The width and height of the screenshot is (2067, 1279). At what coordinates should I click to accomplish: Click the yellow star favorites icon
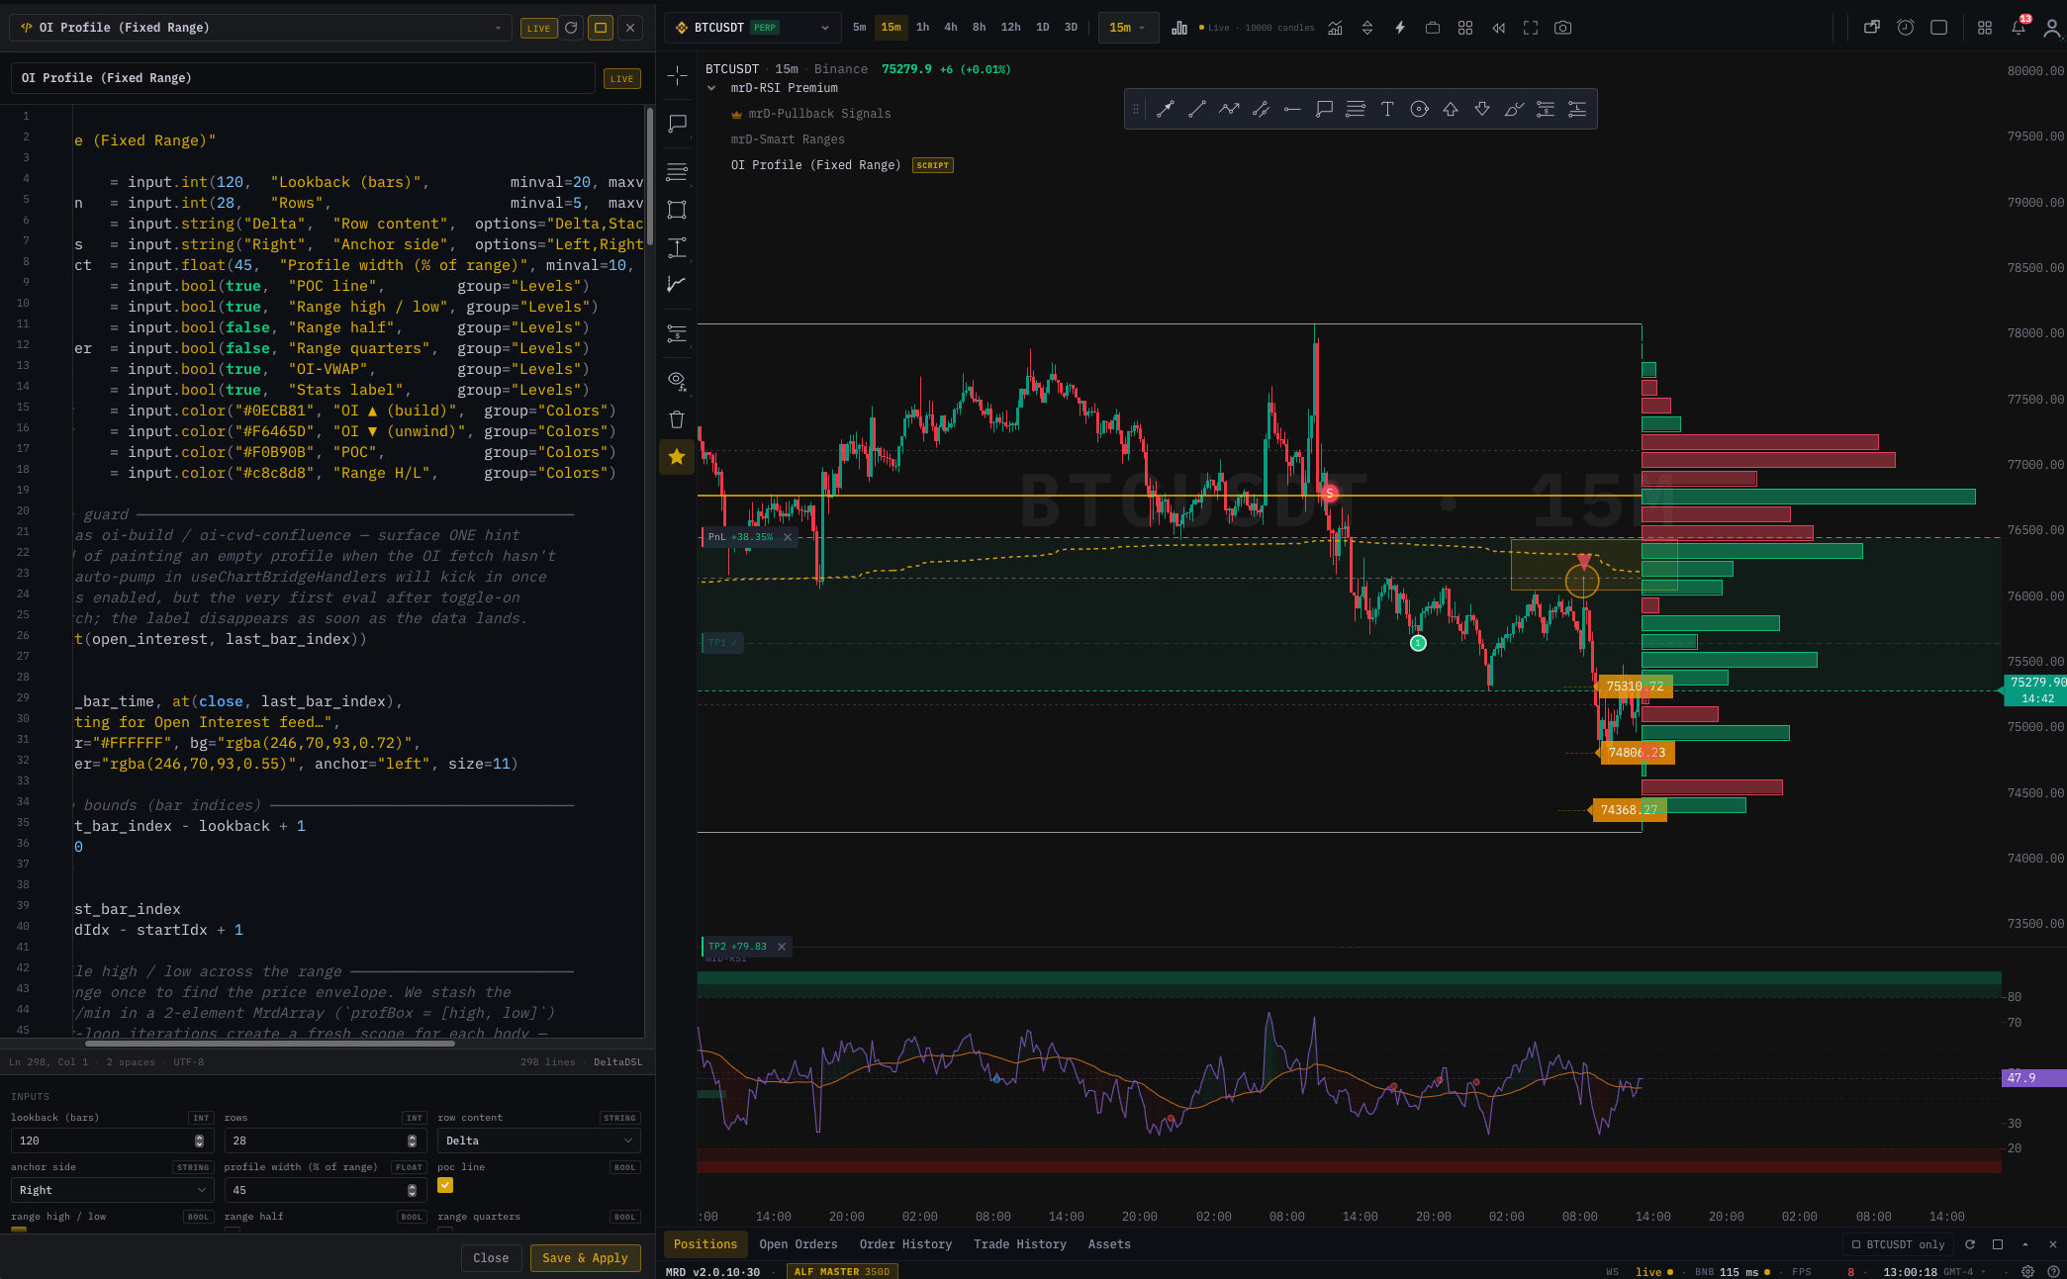click(x=677, y=457)
